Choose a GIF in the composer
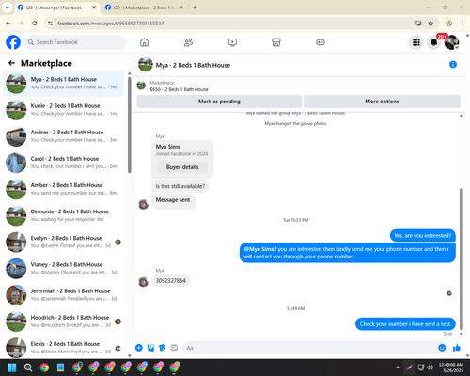Viewport: 470px width, 376px height. [x=174, y=348]
